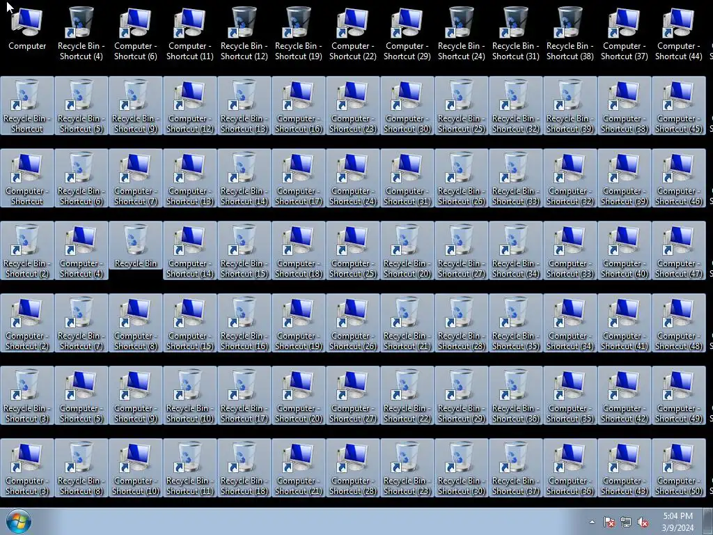Click Computer - Shortcut (29) icon
Image resolution: width=713 pixels, height=535 pixels.
(407, 33)
